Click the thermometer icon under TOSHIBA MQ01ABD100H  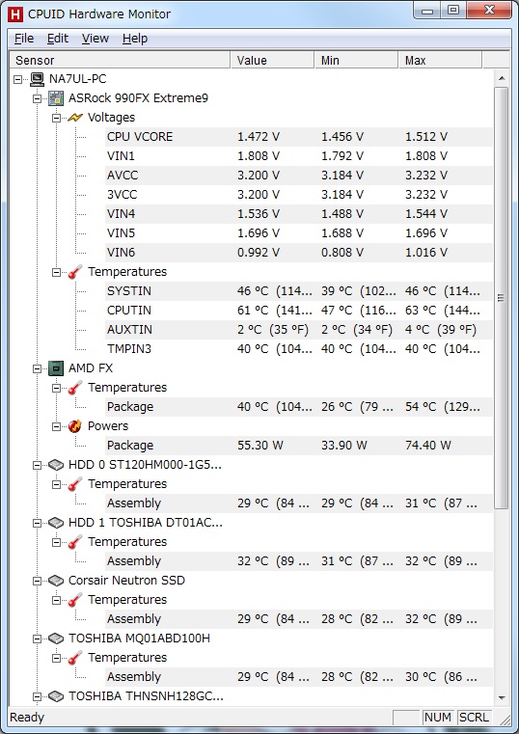click(x=75, y=658)
